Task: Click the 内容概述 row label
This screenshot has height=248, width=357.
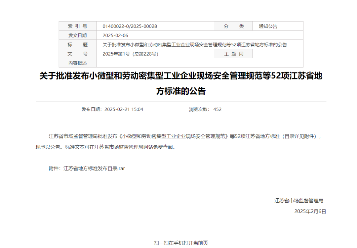Action: pyautogui.click(x=77, y=63)
